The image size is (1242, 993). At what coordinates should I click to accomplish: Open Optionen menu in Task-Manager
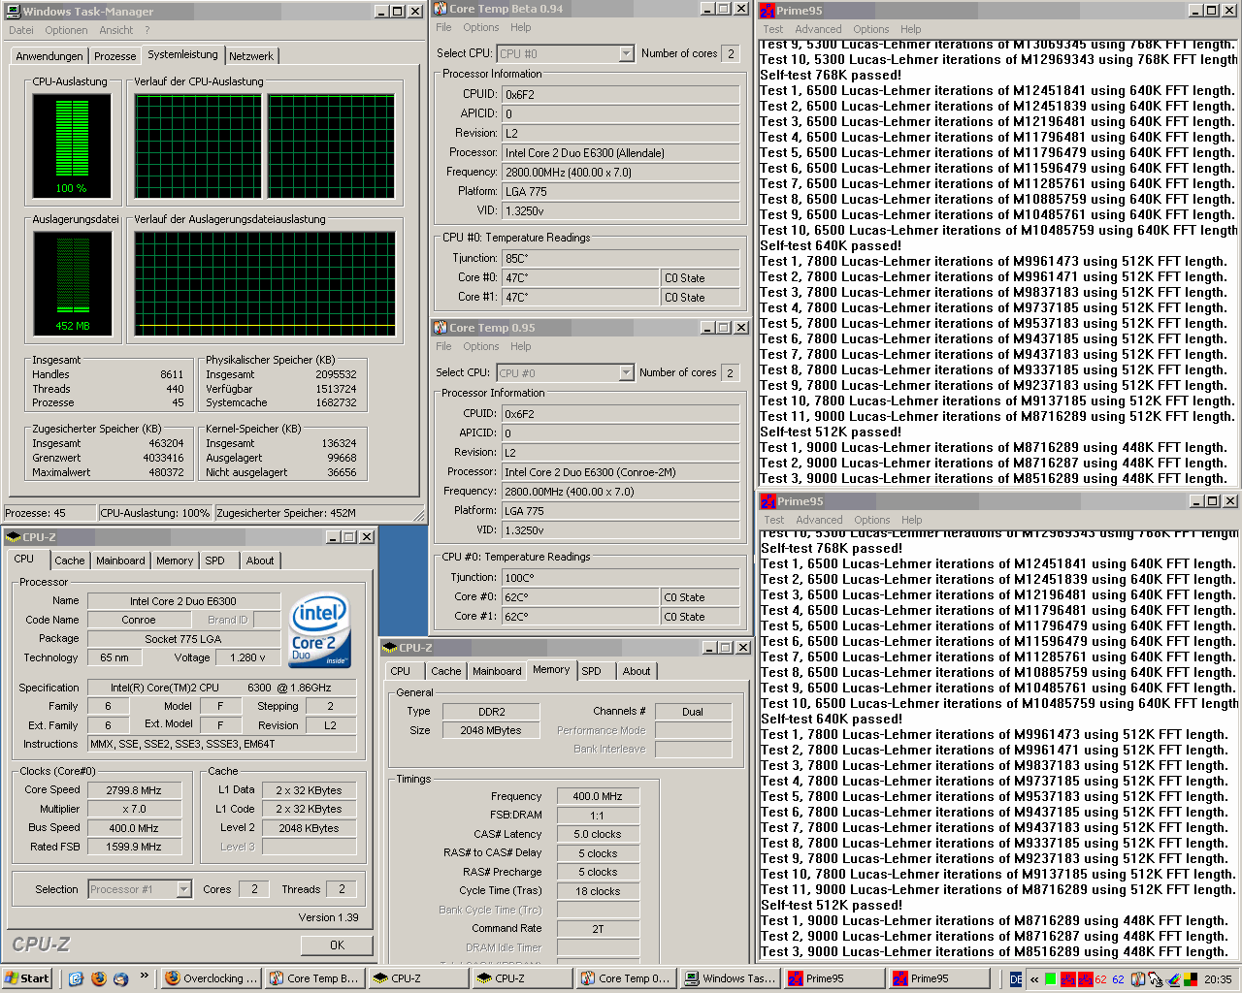click(66, 30)
